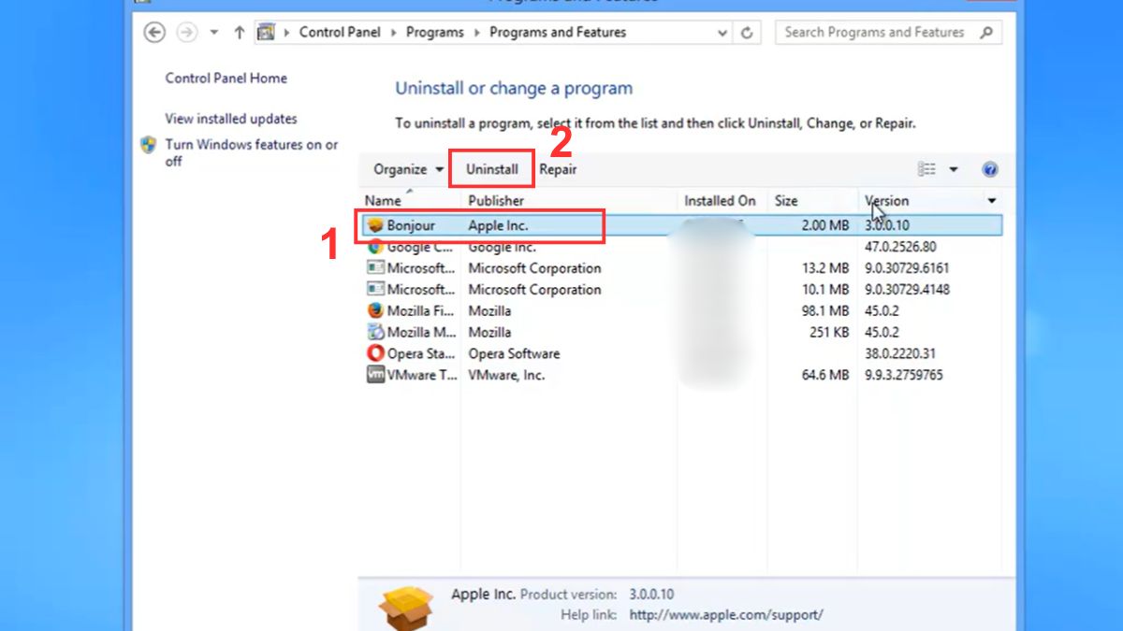Click the address bar folder icon
Image resolution: width=1123 pixels, height=631 pixels.
coord(266,33)
